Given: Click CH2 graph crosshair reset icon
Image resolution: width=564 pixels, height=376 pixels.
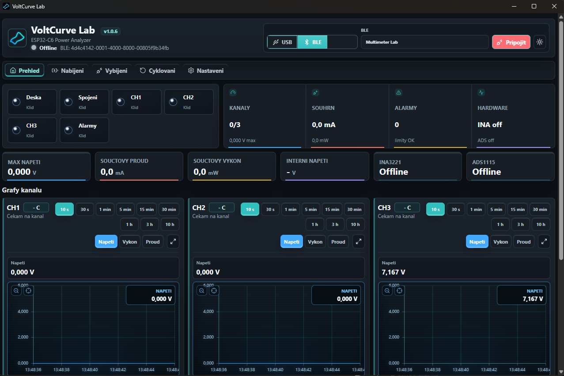Looking at the screenshot, I should point(214,290).
